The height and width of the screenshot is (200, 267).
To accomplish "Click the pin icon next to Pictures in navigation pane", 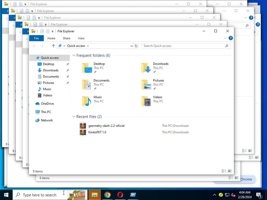I will (68, 83).
